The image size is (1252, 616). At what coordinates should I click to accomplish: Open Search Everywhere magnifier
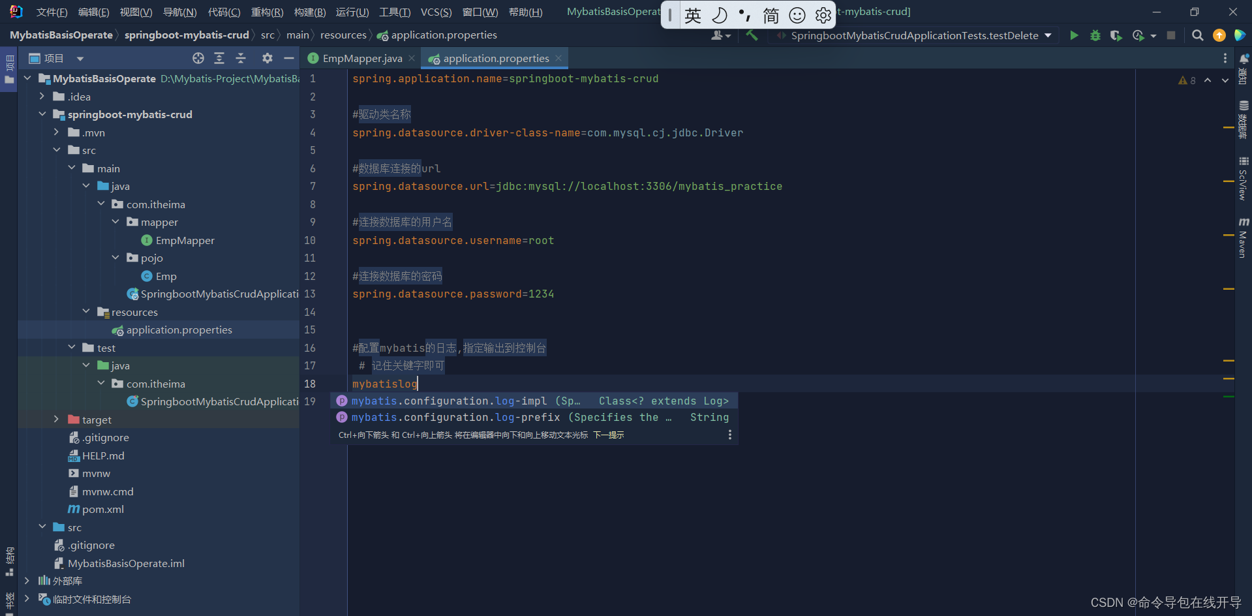(x=1197, y=36)
